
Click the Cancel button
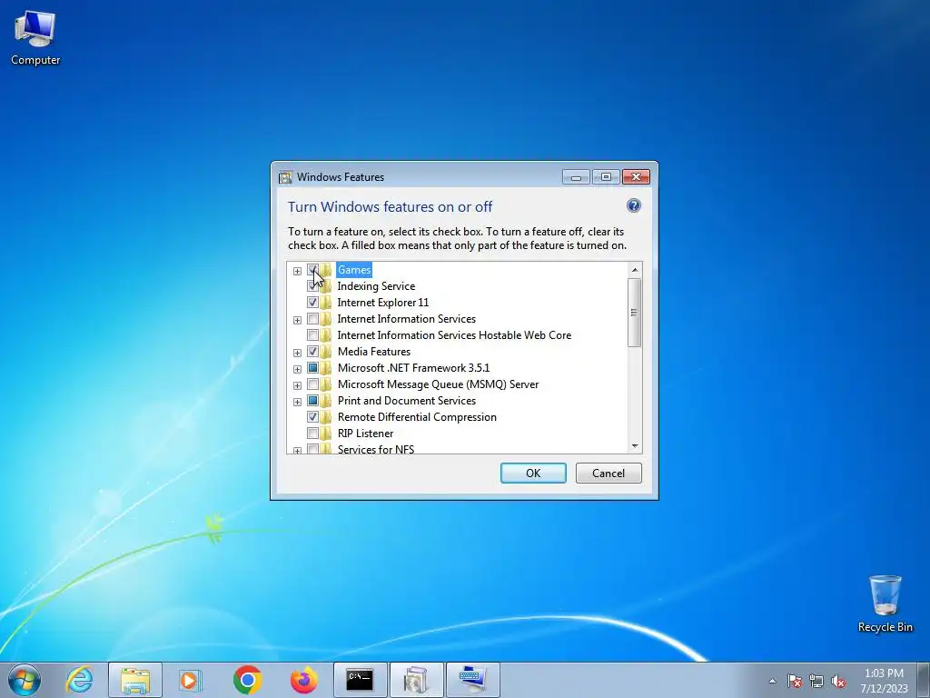tap(608, 473)
